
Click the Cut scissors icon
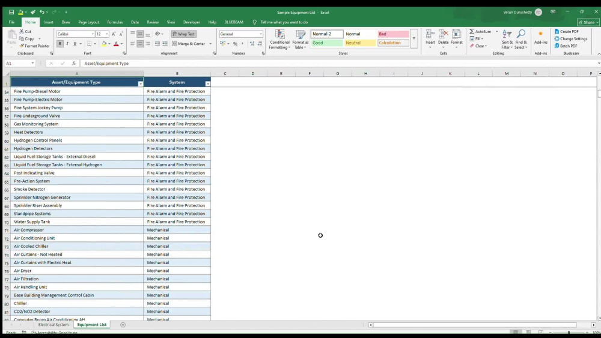click(22, 31)
